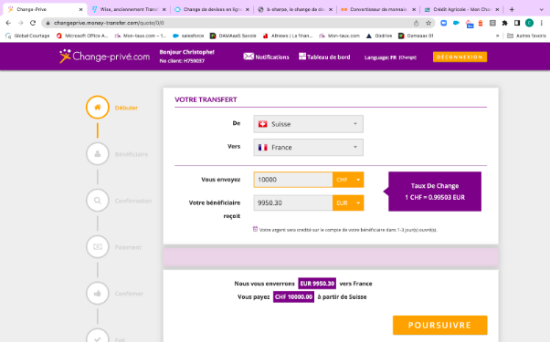Open Notifications envelope icon

[249, 57]
